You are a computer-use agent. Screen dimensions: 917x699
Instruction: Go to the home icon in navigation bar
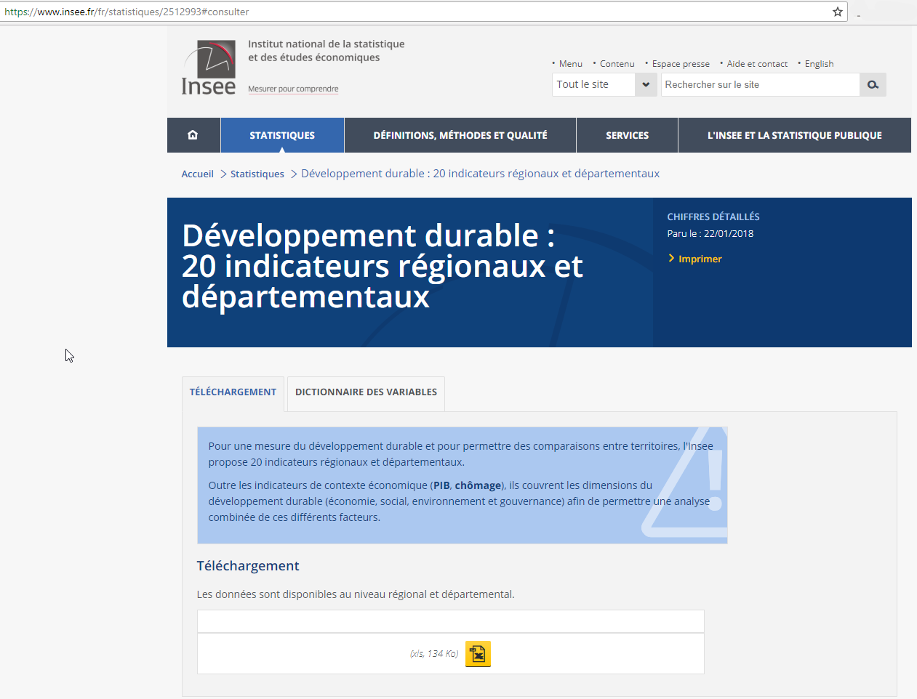(193, 135)
